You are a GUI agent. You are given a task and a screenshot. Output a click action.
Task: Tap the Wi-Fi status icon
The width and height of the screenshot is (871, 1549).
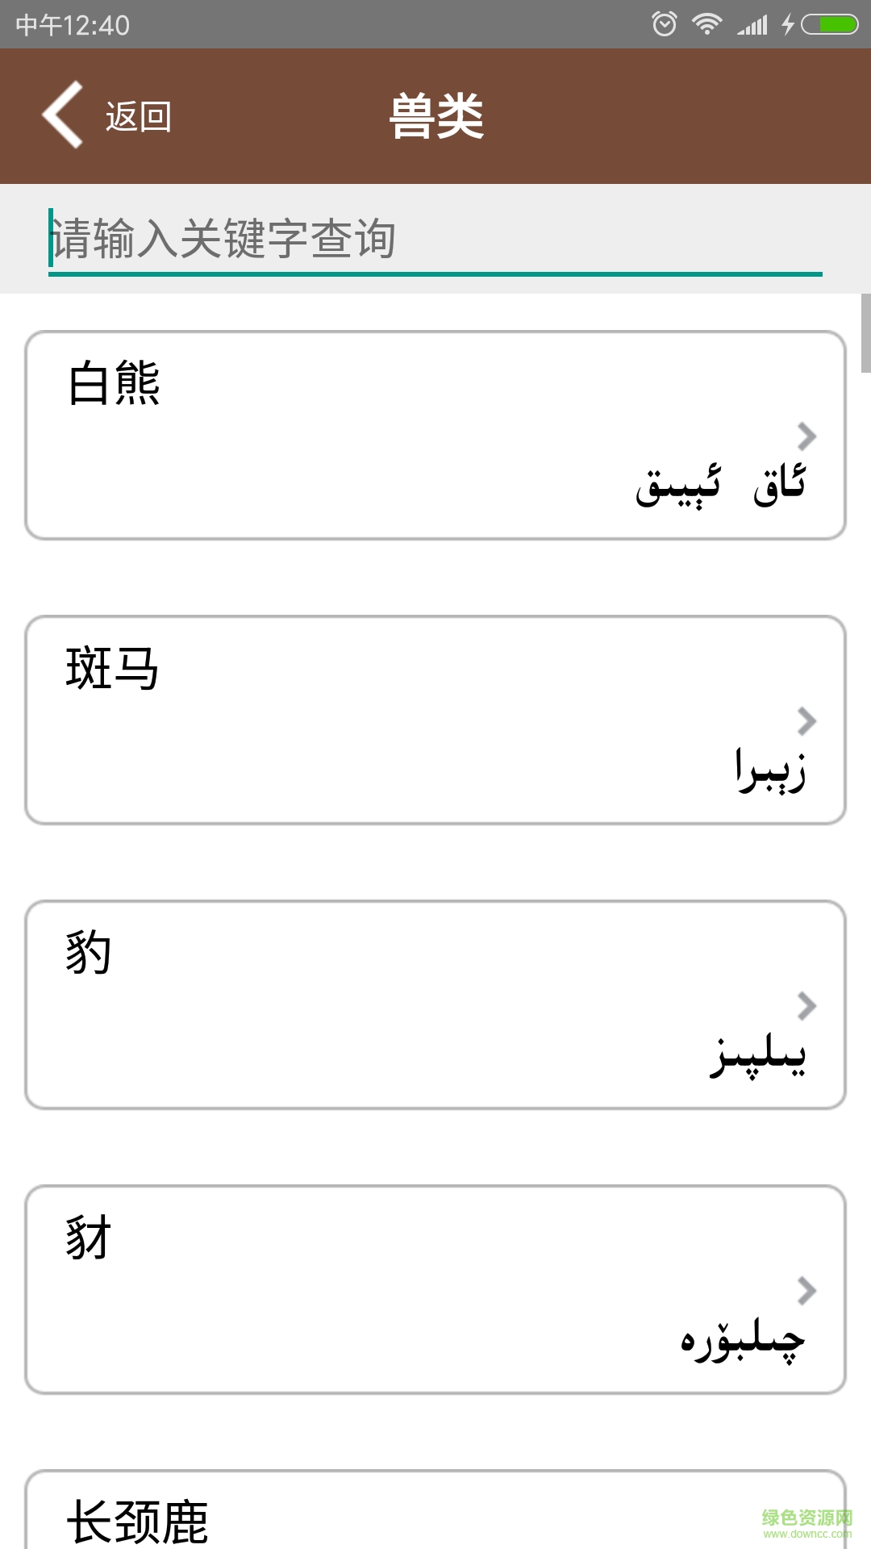706,24
